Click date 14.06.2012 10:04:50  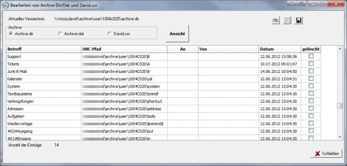pos(279,71)
